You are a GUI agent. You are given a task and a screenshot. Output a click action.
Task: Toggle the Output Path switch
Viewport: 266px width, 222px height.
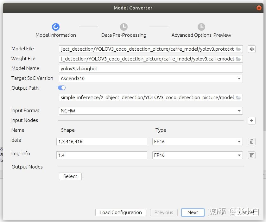coord(62,88)
